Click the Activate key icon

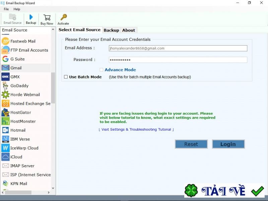64,17
